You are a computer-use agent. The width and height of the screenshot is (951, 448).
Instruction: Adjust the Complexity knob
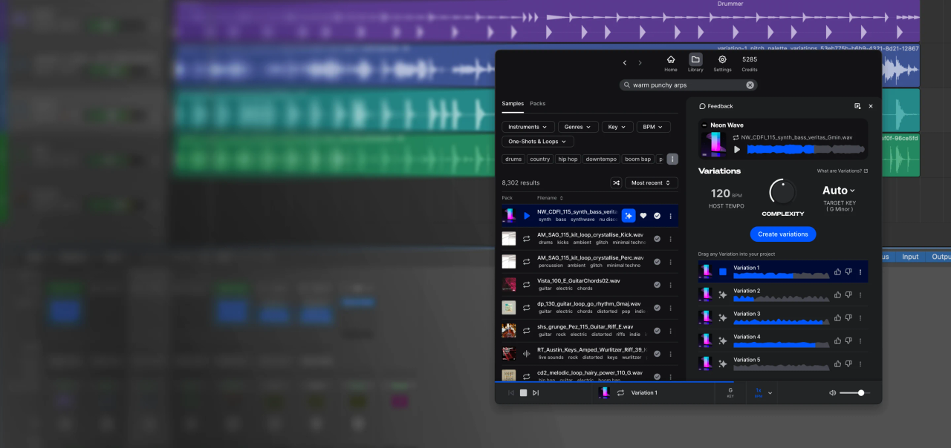[x=782, y=194]
